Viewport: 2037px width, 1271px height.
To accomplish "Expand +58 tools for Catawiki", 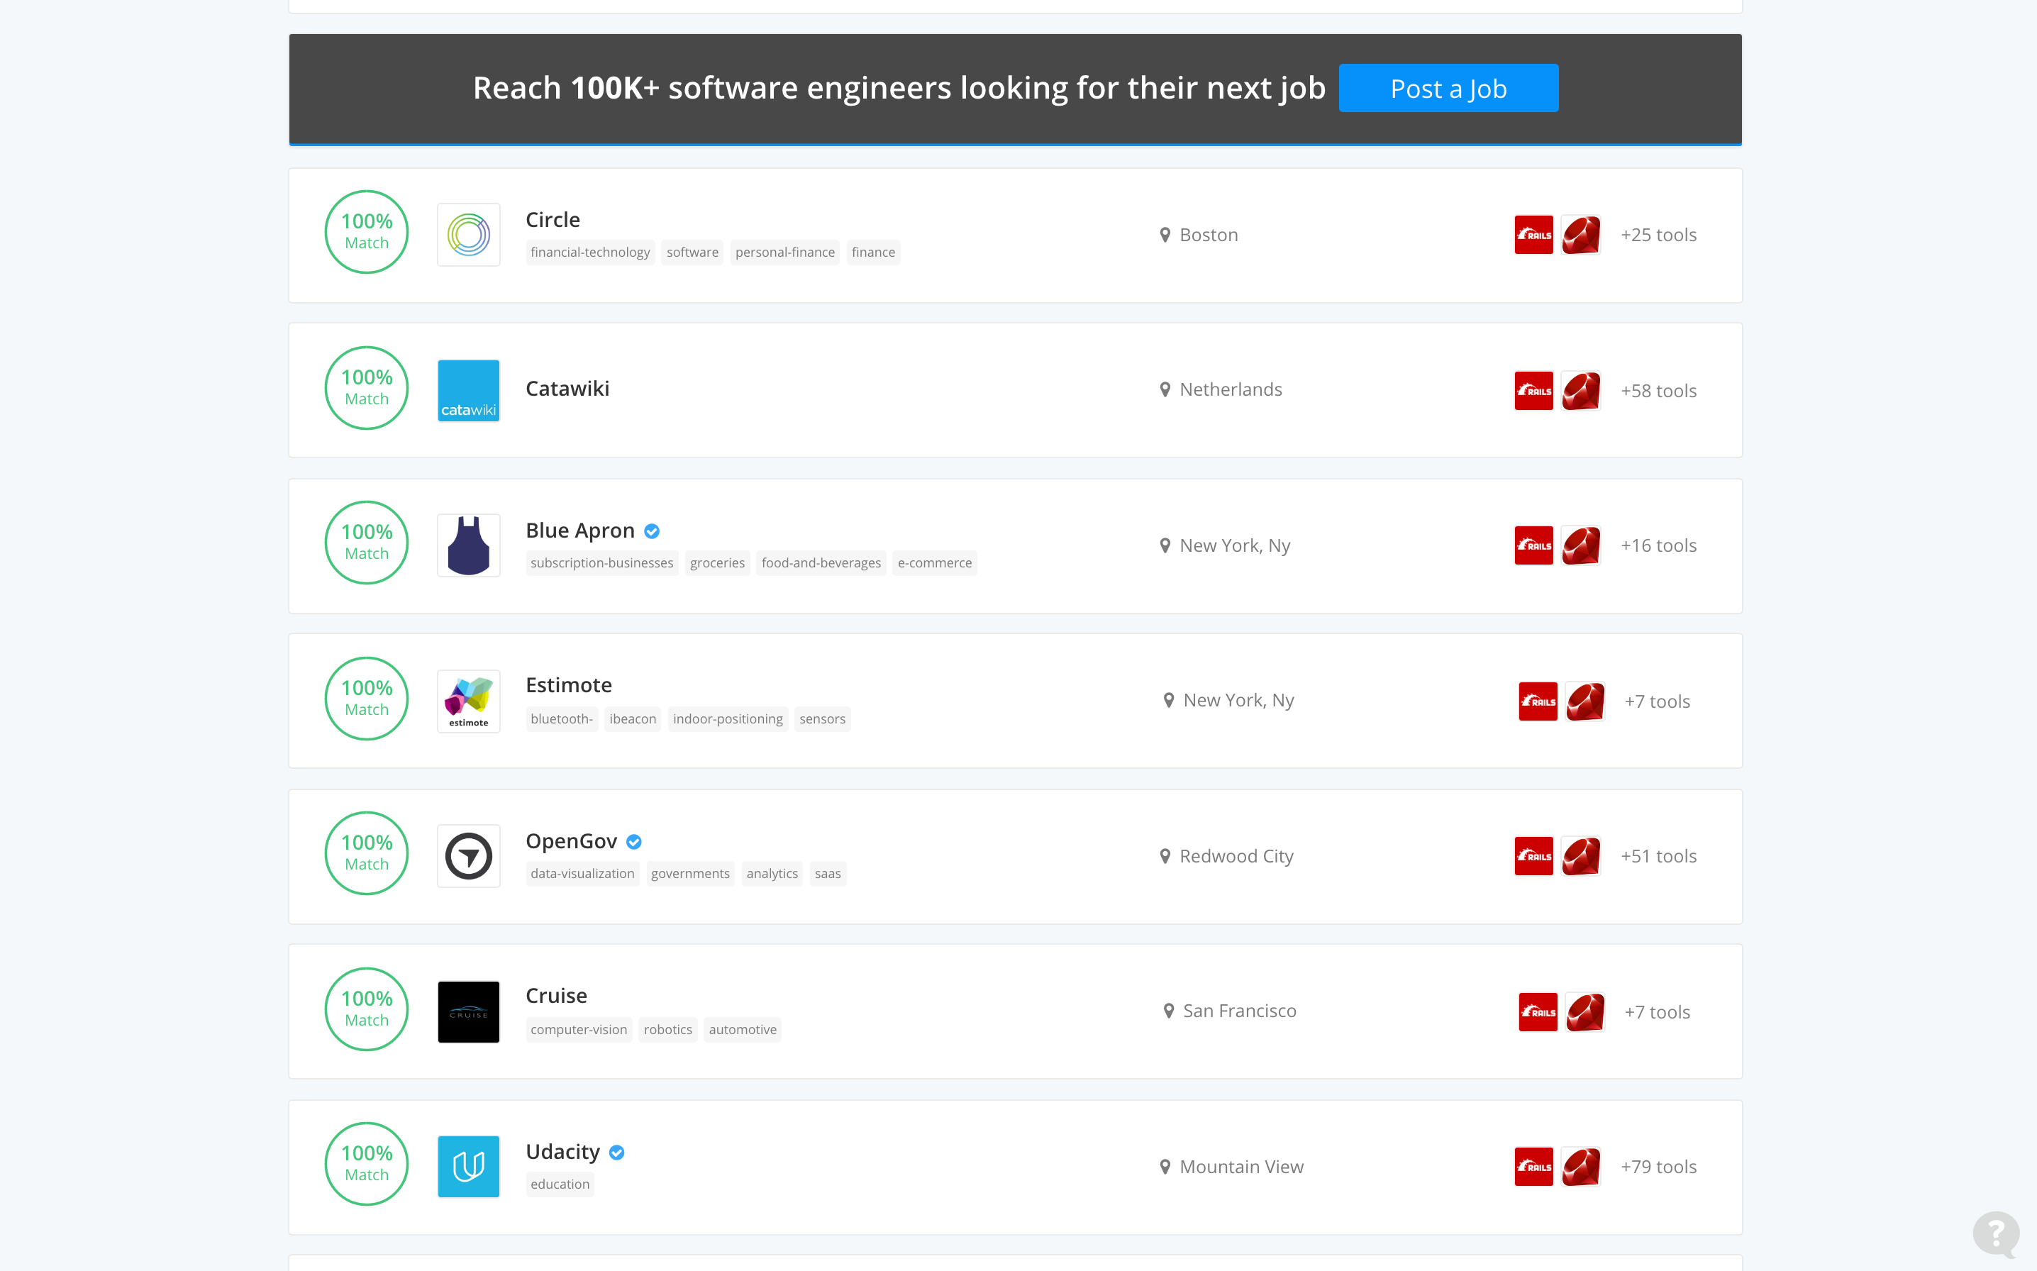I will tap(1658, 391).
